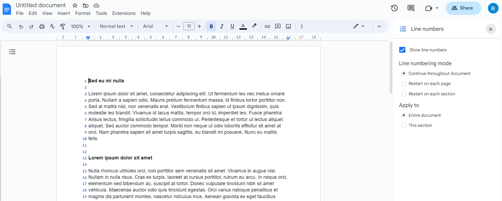Decrease font size with minus button
502x201 pixels.
tap(178, 26)
